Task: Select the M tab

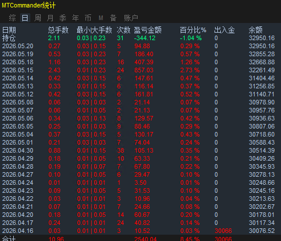Action: click(101, 18)
